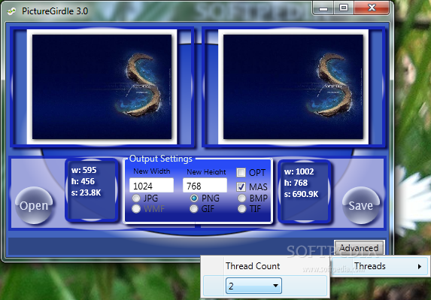Click the output size text 's: 690.9K'
The image size is (431, 300).
pyautogui.click(x=301, y=194)
